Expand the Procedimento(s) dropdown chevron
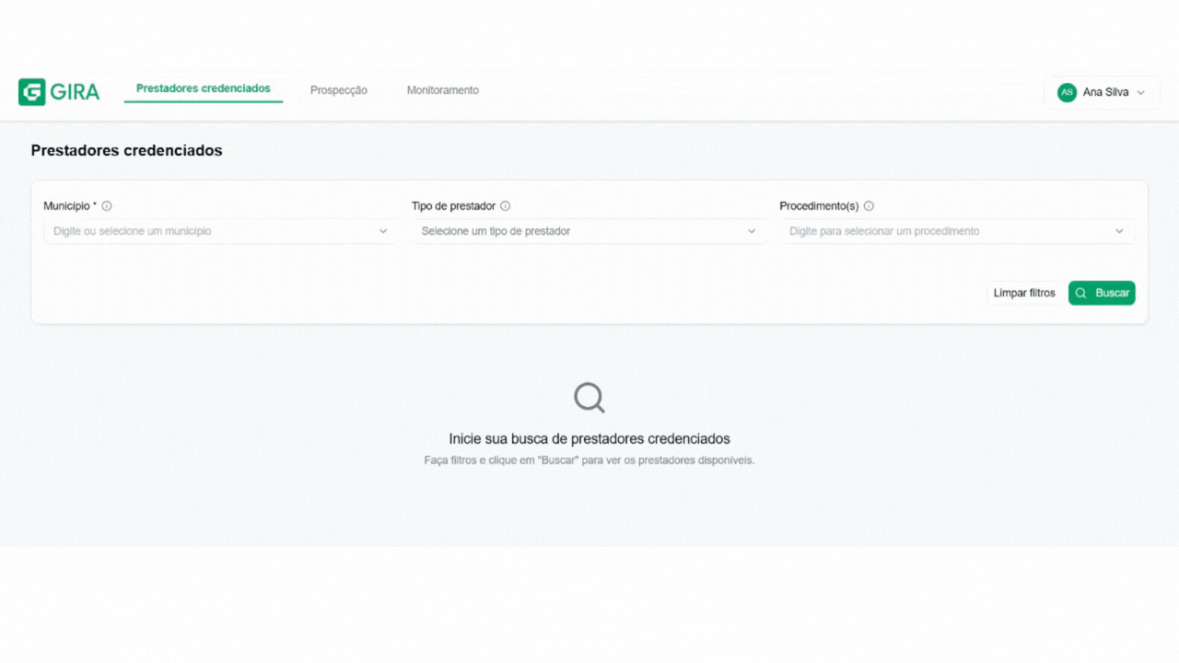The width and height of the screenshot is (1179, 663). [1119, 231]
